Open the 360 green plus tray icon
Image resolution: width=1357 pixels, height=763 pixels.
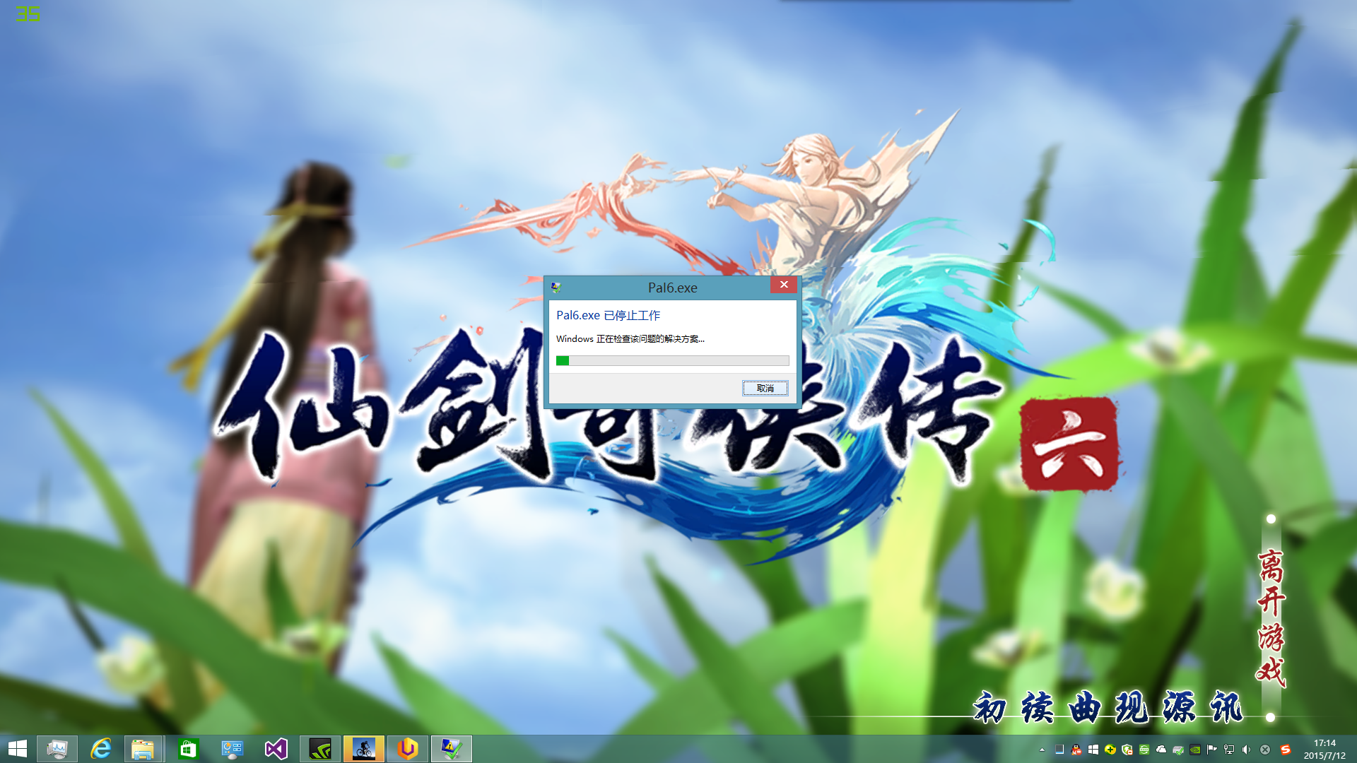1110,750
